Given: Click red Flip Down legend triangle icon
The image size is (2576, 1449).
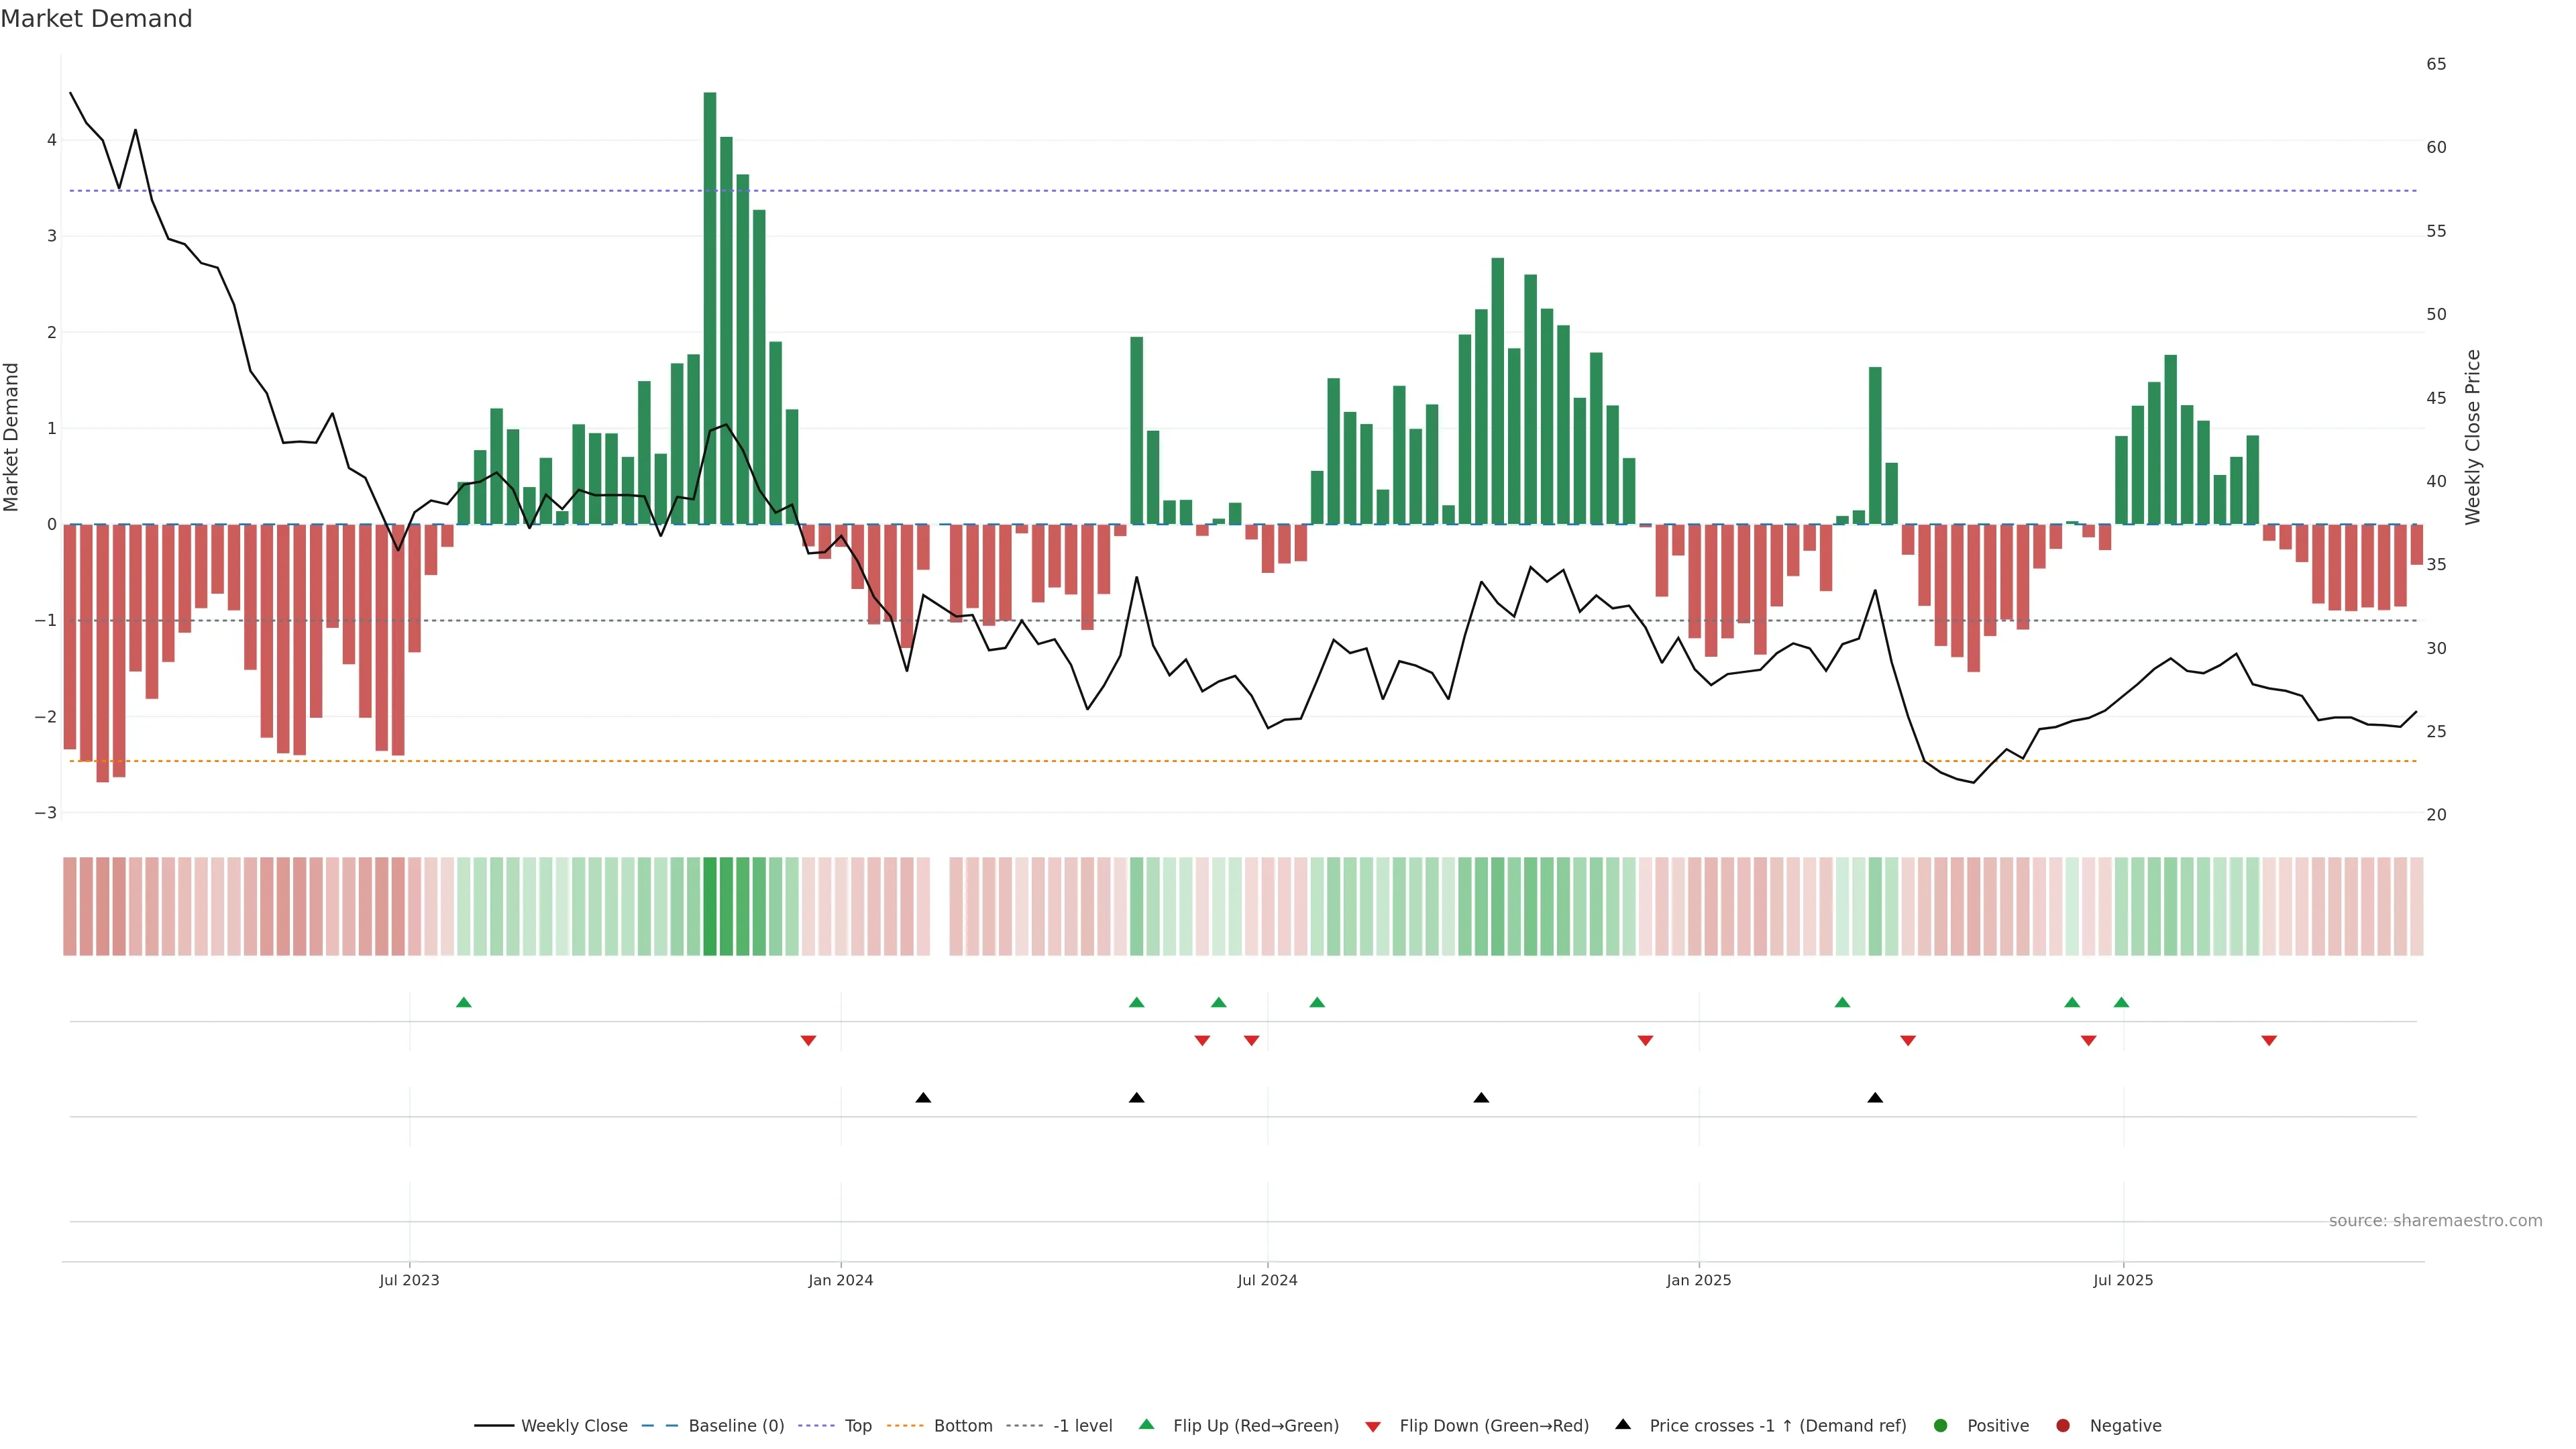Looking at the screenshot, I should pyautogui.click(x=1373, y=1427).
